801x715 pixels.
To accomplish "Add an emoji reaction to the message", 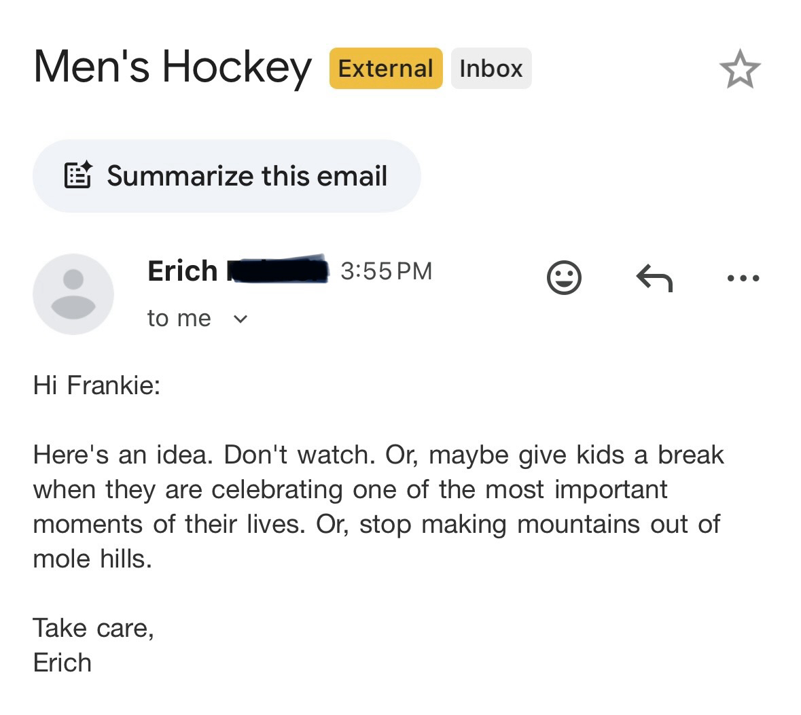I will coord(564,277).
